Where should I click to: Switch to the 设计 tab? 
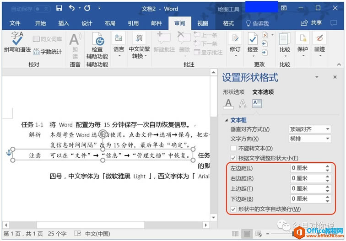tap(86, 23)
